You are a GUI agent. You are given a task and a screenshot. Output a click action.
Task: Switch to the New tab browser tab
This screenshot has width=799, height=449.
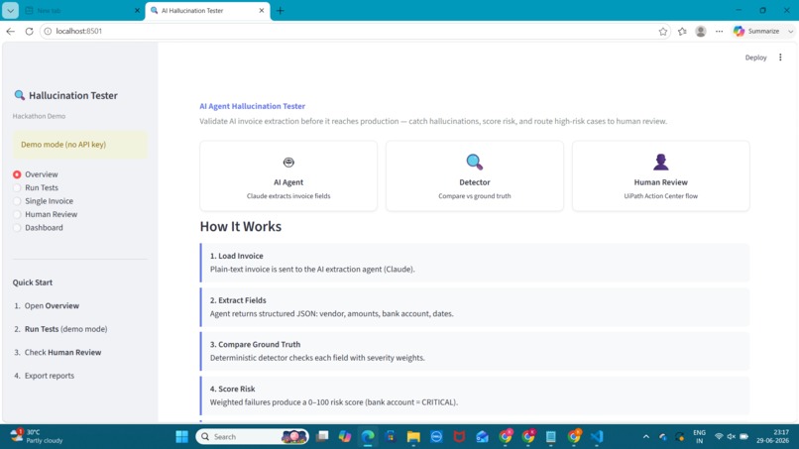pos(76,10)
